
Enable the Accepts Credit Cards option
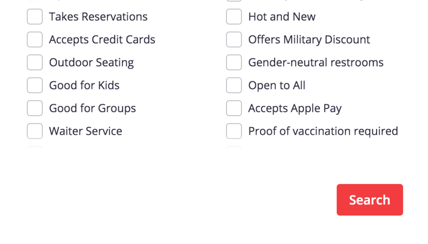(x=35, y=40)
